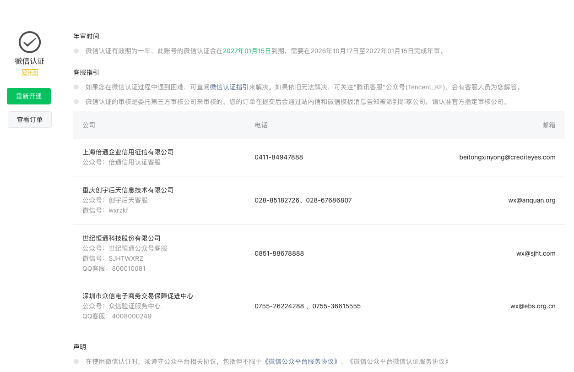Click email beitongxinyong@crediteyes.com
The height and width of the screenshot is (372, 574).
click(507, 157)
